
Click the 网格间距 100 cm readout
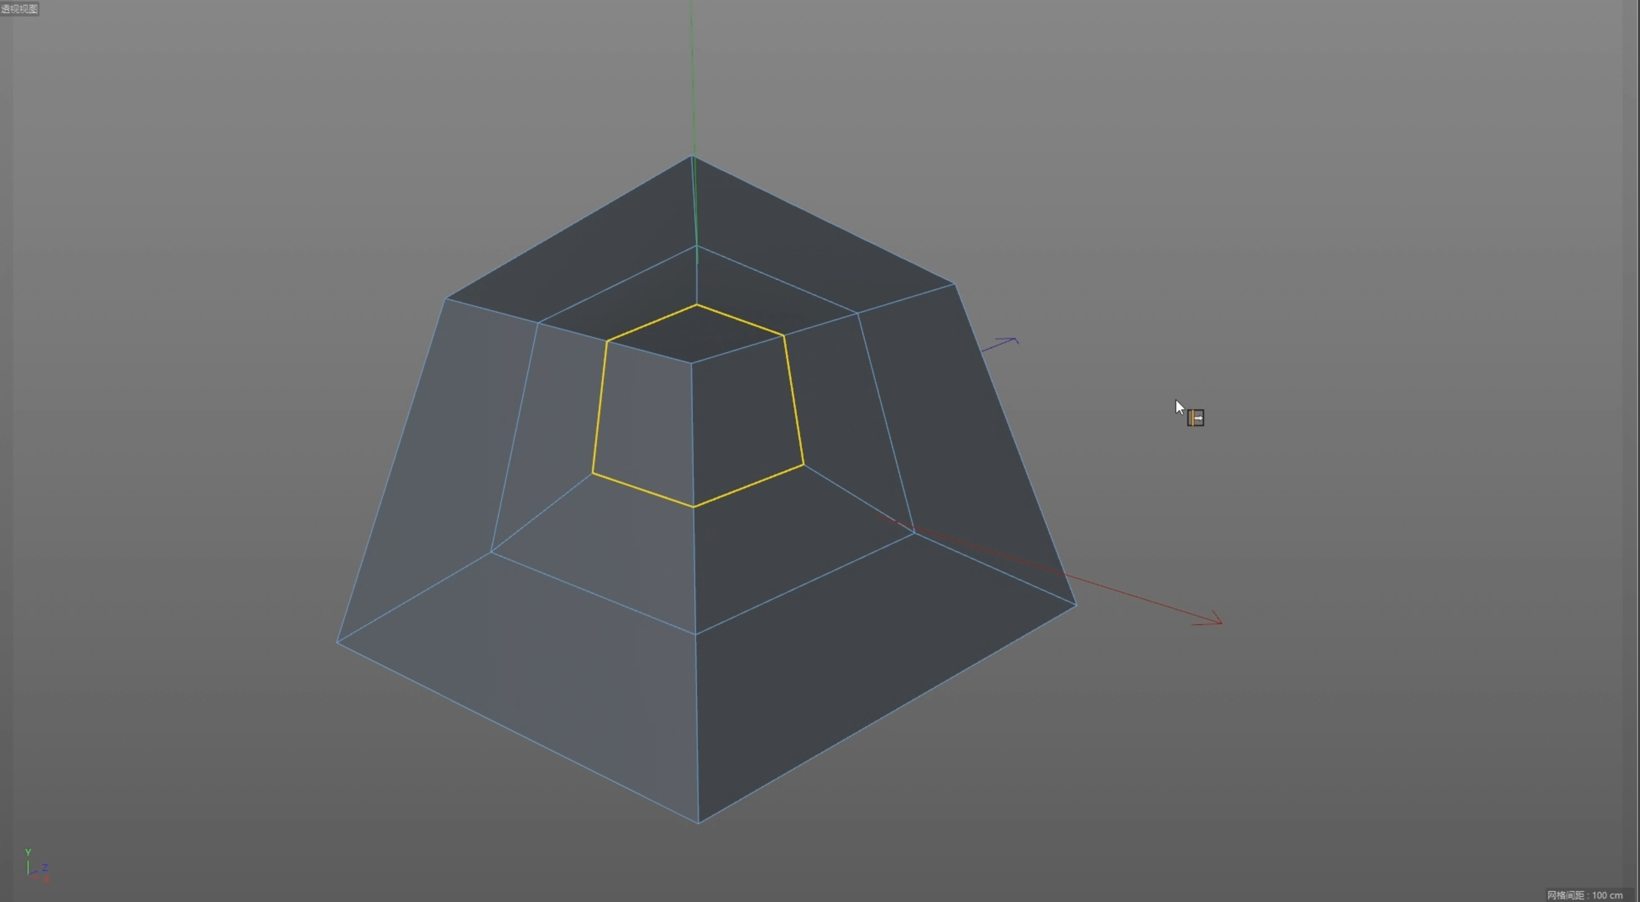pos(1585,895)
